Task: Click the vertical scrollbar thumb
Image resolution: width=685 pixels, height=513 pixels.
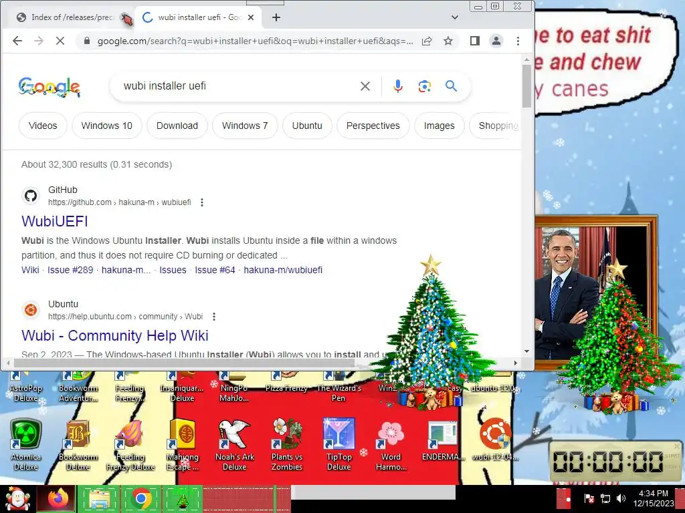Action: click(526, 86)
